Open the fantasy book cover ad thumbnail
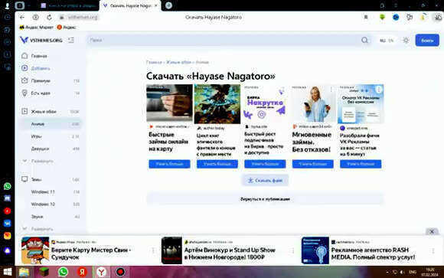 tap(217, 104)
